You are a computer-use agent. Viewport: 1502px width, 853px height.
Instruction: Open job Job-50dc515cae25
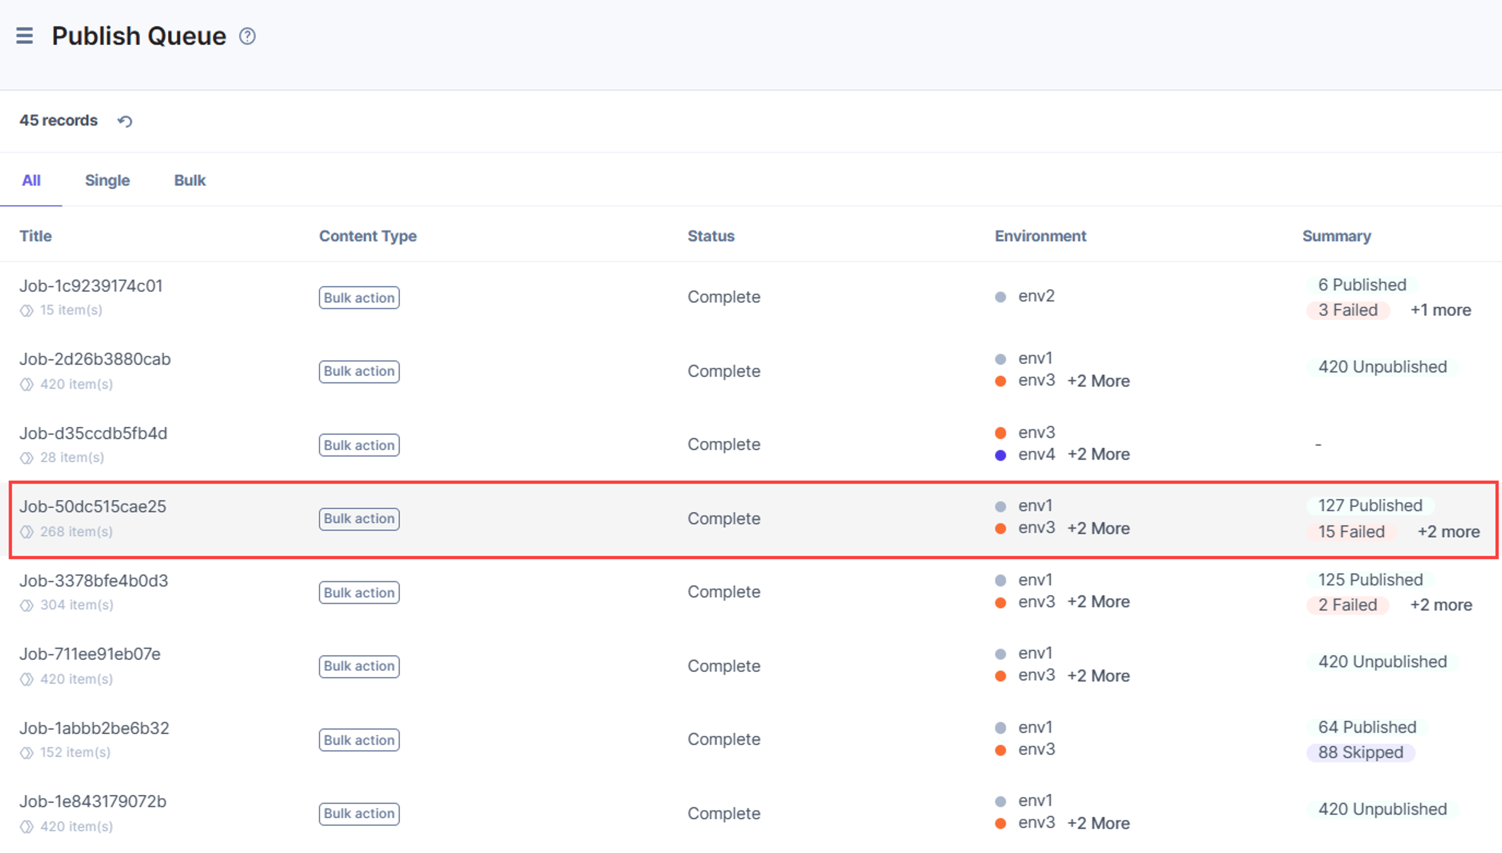[x=93, y=506]
